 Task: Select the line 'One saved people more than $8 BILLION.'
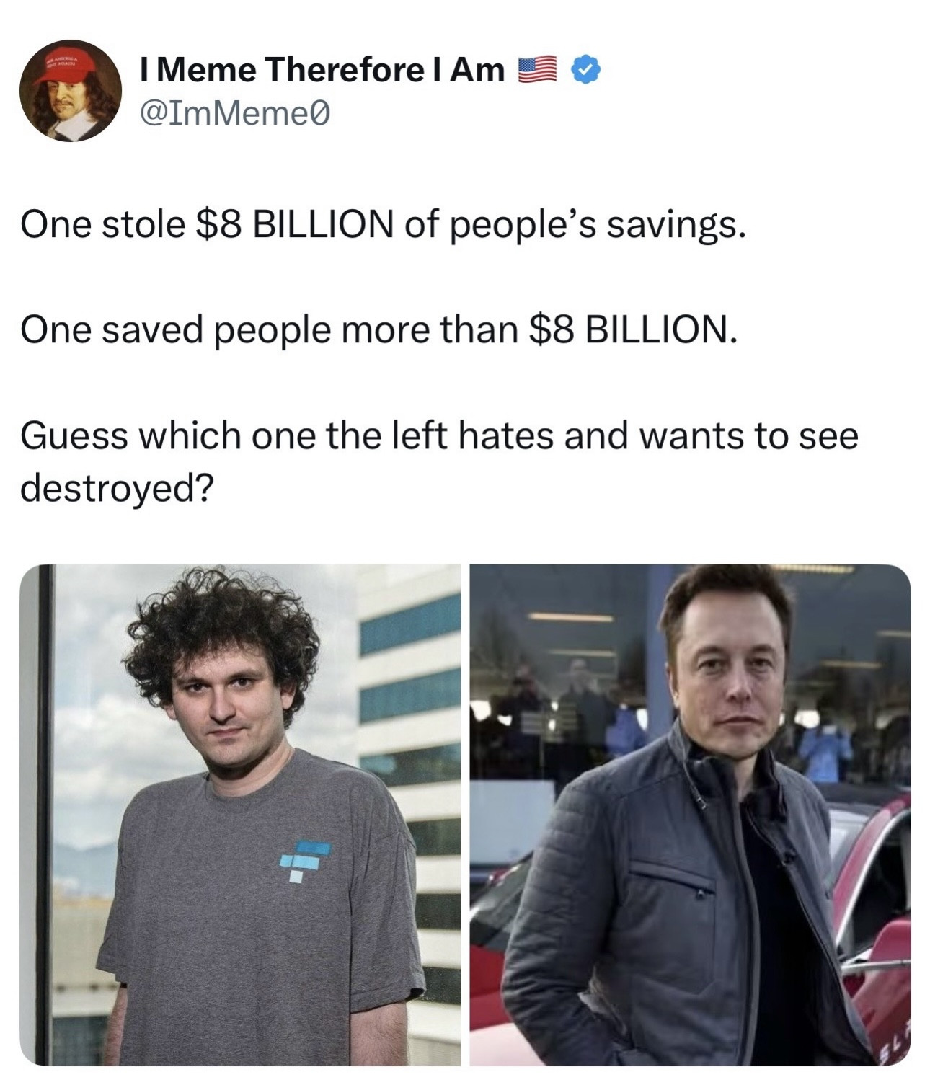[x=379, y=330]
